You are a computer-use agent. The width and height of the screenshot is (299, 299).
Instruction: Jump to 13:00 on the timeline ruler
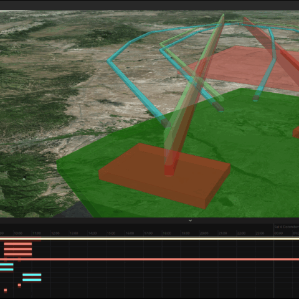pos(74,234)
